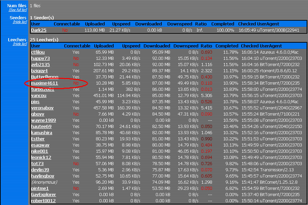
Task: Open leonick12's profile
Action: tap(41, 158)
